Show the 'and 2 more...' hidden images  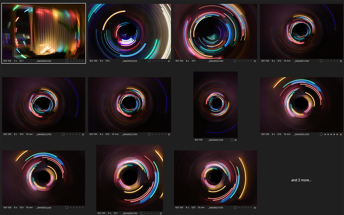coord(301,180)
